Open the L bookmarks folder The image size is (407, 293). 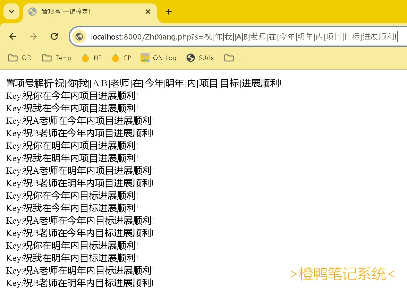pyautogui.click(x=232, y=58)
